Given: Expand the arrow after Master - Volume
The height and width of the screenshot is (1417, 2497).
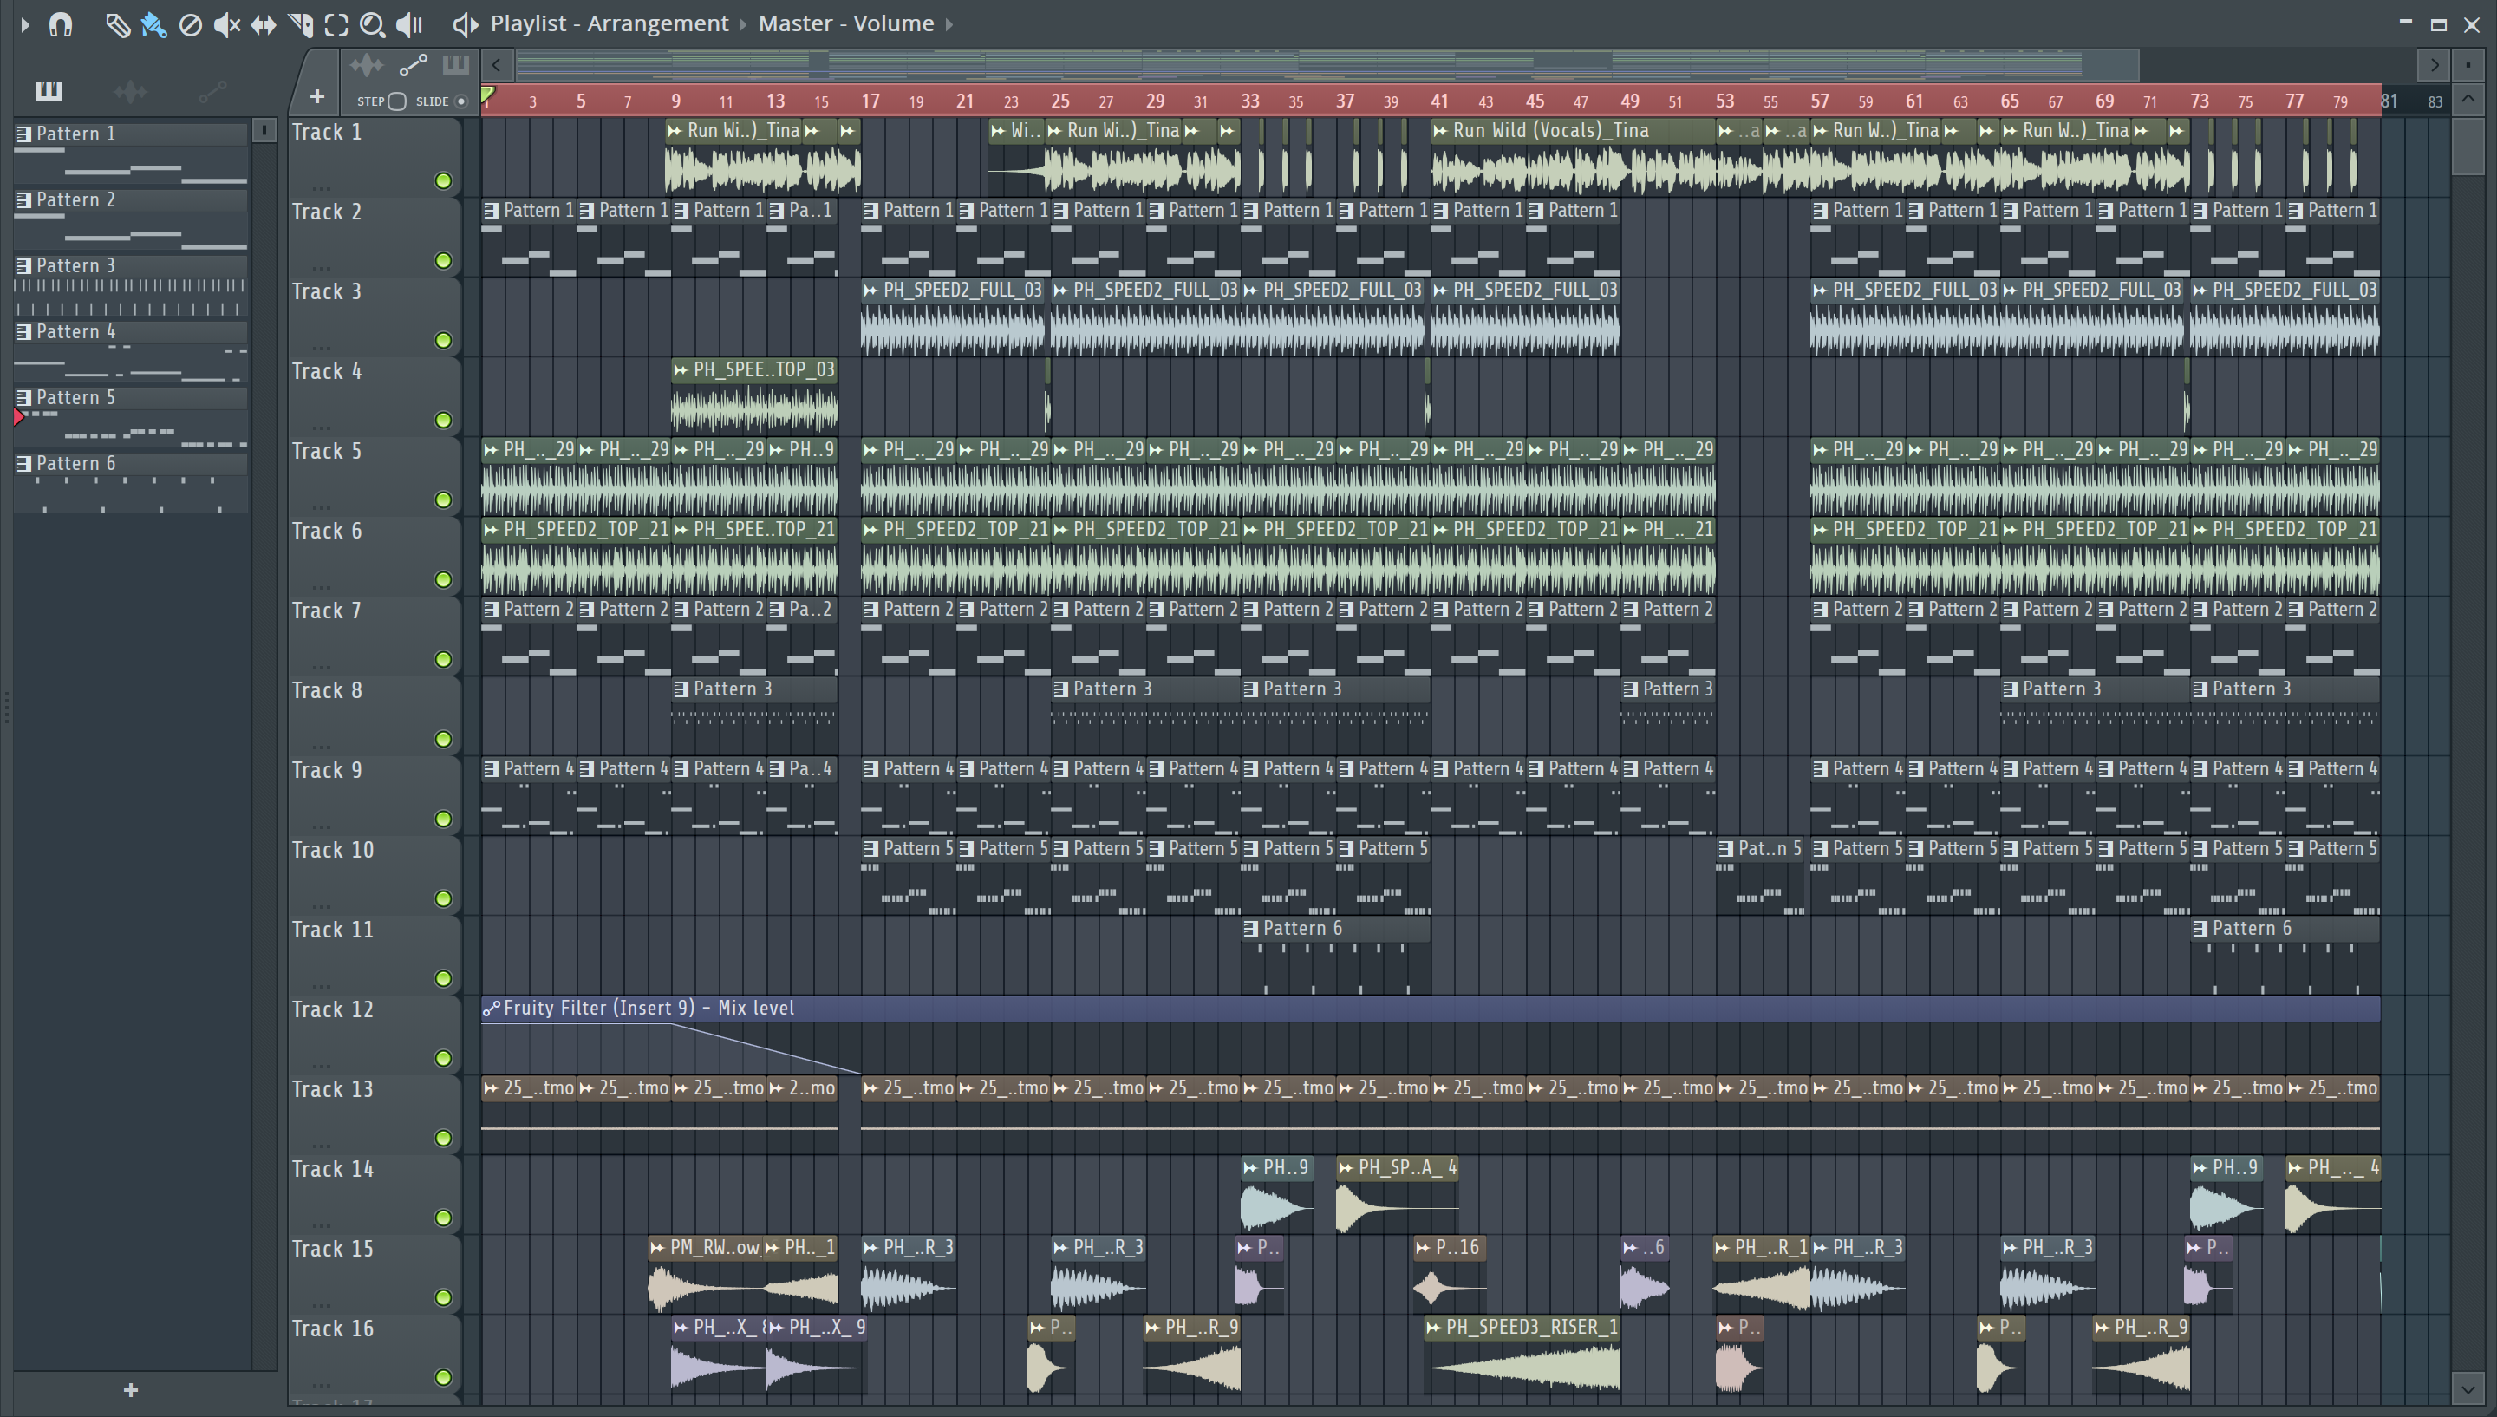Looking at the screenshot, I should coord(949,24).
